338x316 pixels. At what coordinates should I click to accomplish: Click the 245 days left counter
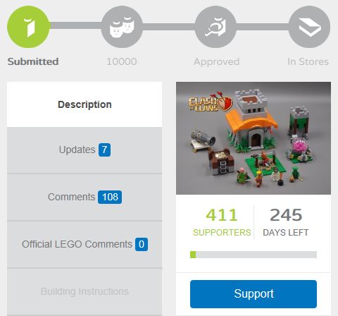[286, 215]
